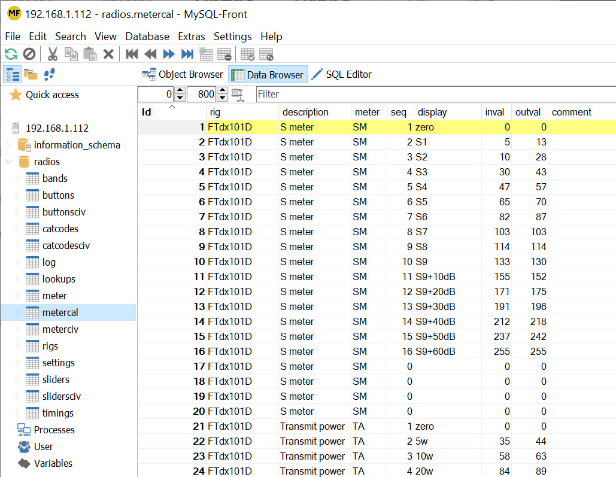Insert a new record using toolbar icon
Image resolution: width=616 pixels, height=477 pixels.
click(x=205, y=54)
